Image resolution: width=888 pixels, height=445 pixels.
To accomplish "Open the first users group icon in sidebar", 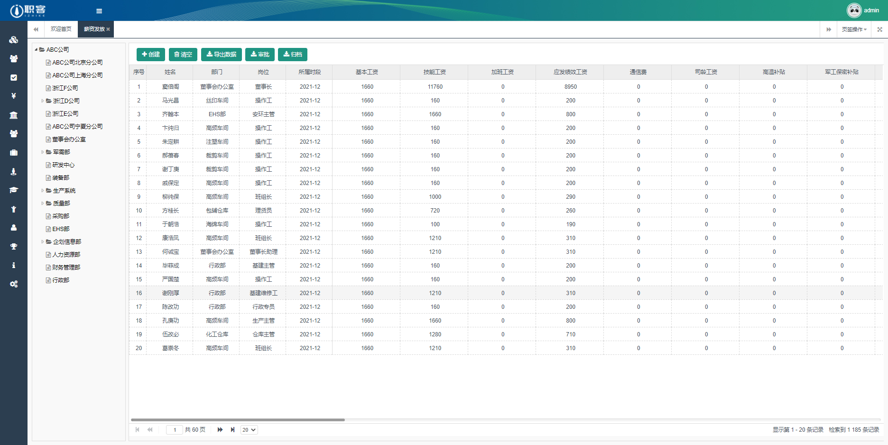I will (14, 58).
